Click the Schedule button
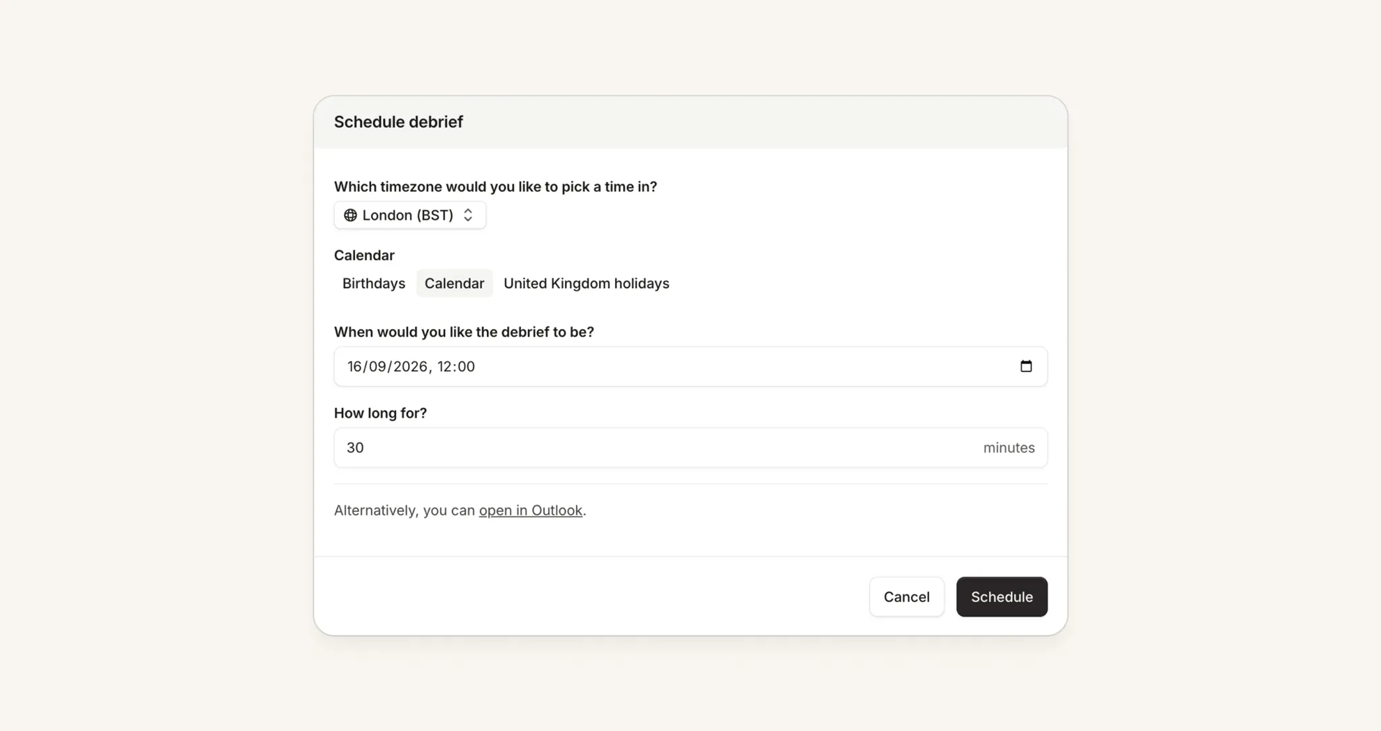Viewport: 1381px width, 731px height. pos(1002,597)
